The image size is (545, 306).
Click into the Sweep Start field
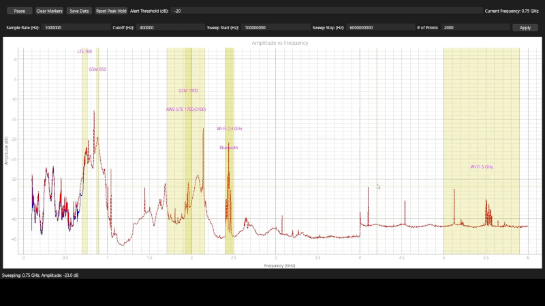[276, 28]
